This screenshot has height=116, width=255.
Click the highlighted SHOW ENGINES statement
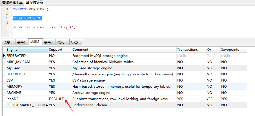pyautogui.click(x=28, y=18)
